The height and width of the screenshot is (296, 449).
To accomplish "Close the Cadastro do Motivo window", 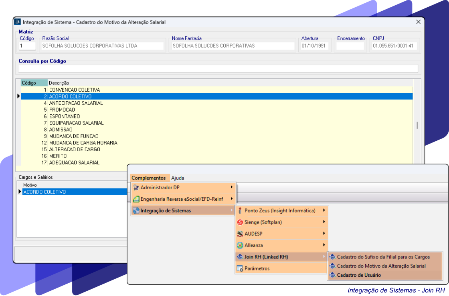I will coord(418,22).
